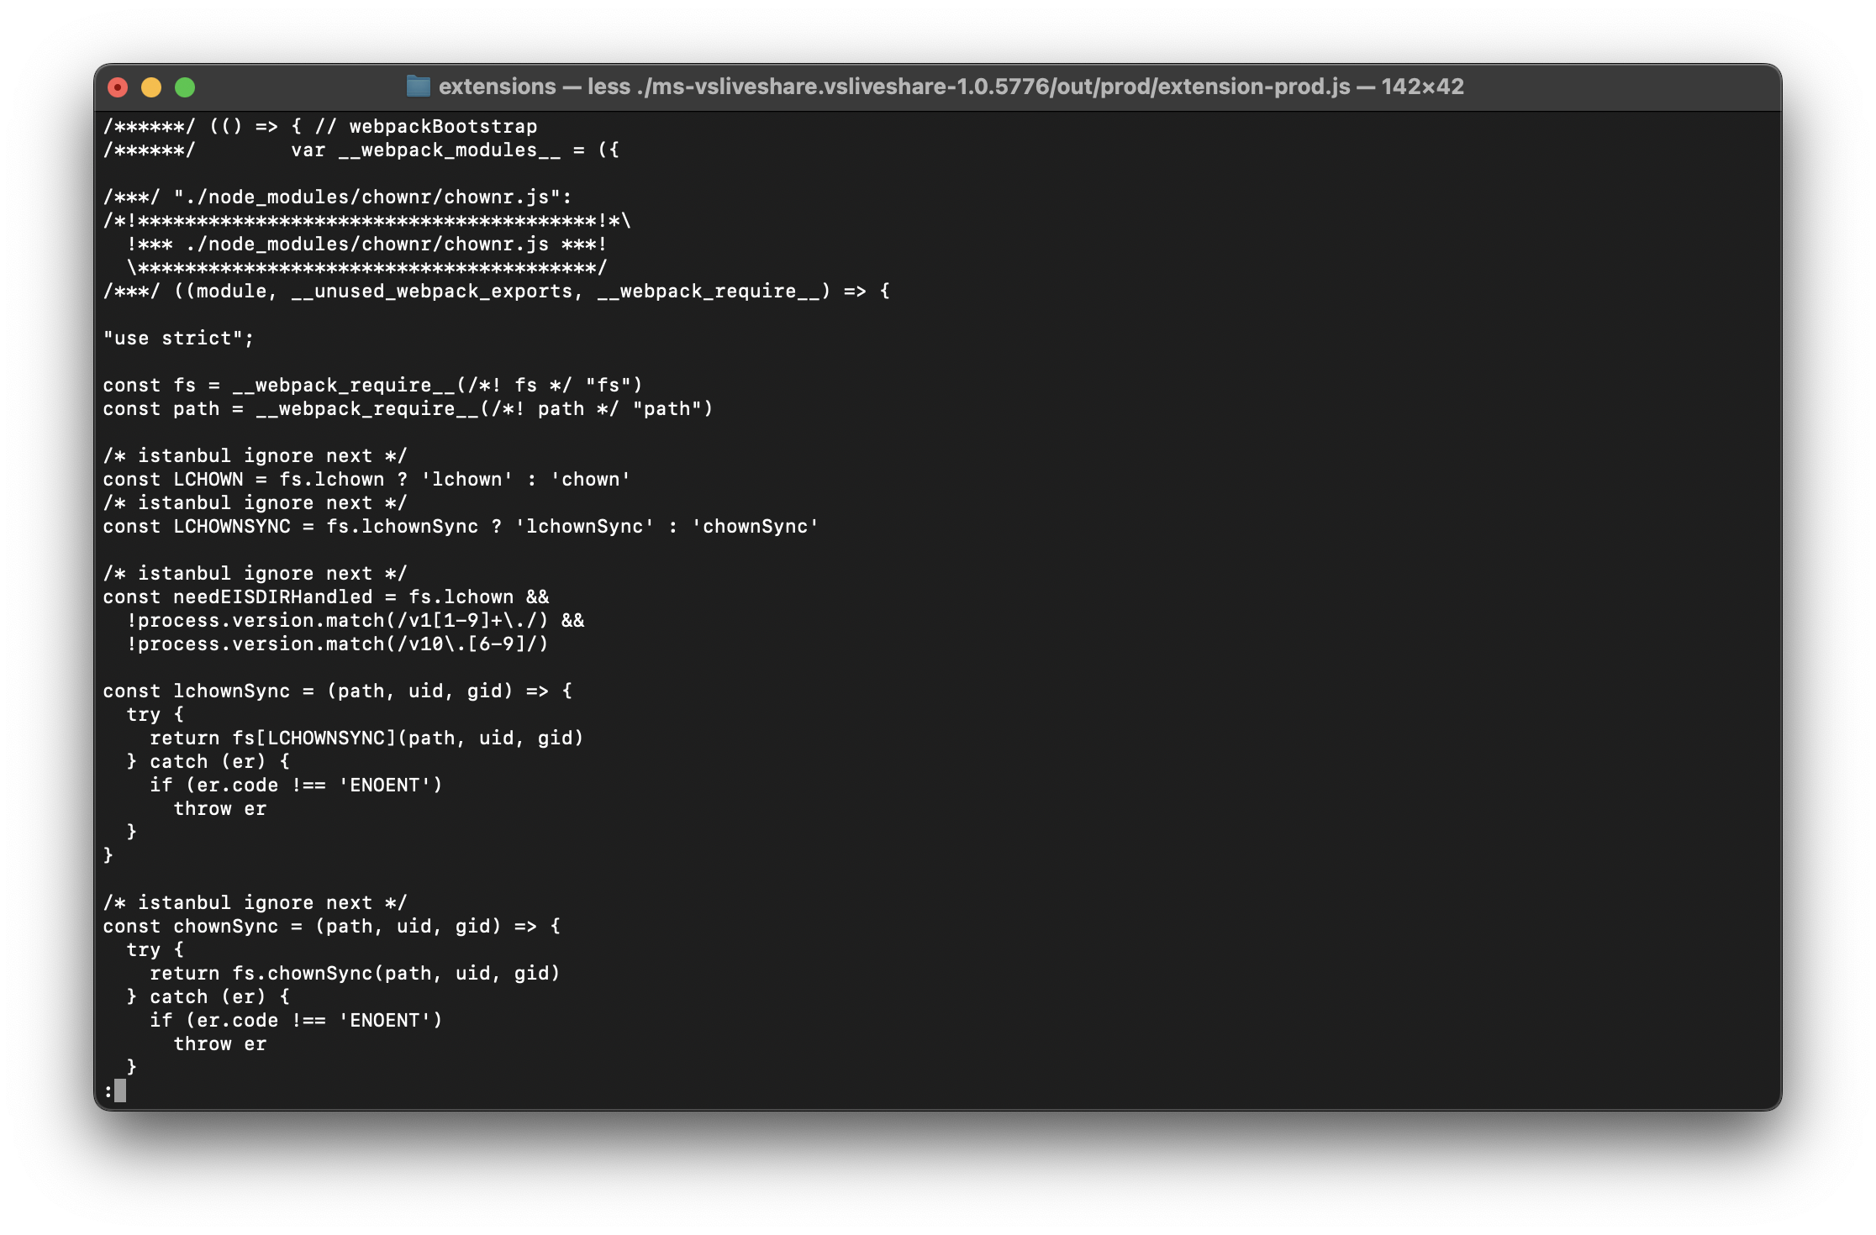Click the red close traffic light button
This screenshot has height=1235, width=1876.
tap(119, 87)
